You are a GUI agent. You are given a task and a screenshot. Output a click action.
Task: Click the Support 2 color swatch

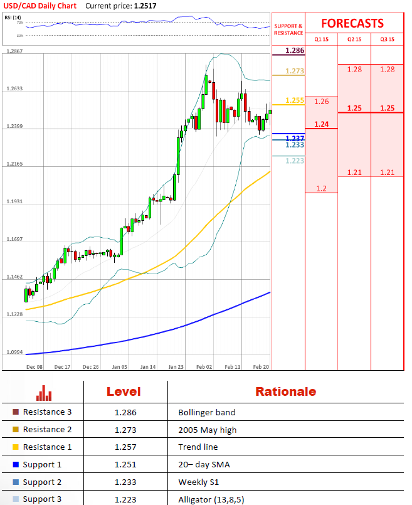[x=16, y=482]
